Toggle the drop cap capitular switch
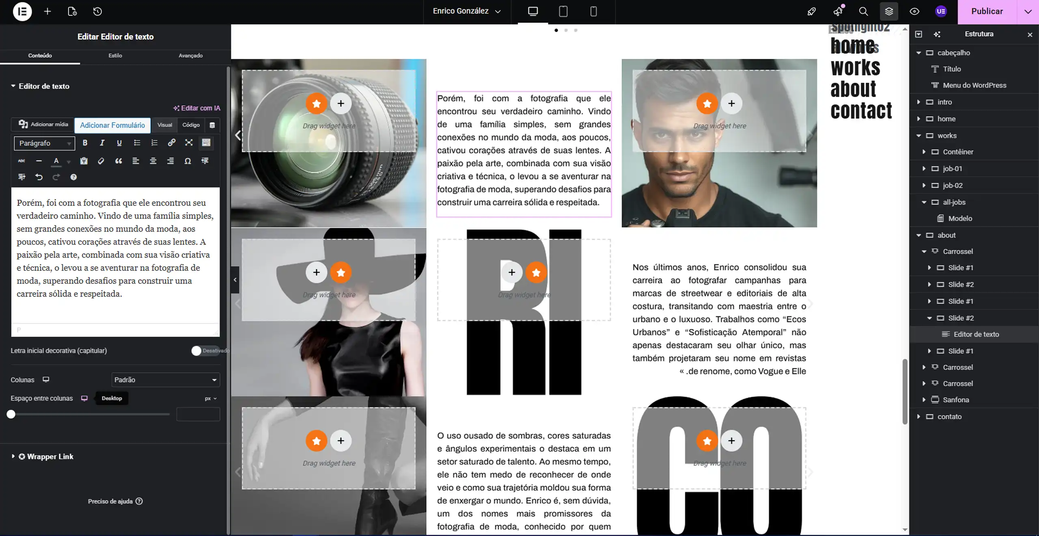Viewport: 1039px width, 536px height. coord(205,351)
